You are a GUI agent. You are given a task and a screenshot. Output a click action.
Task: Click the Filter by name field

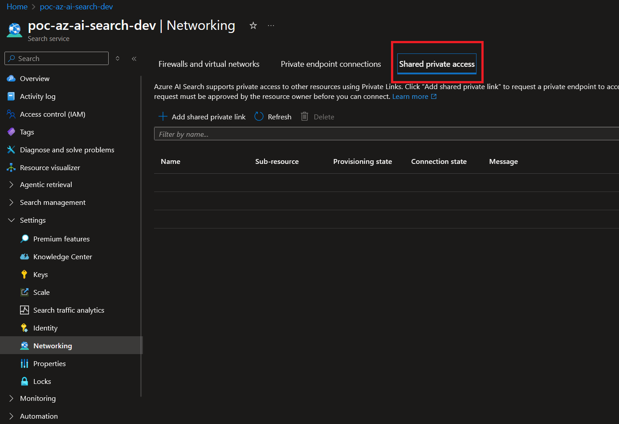click(x=387, y=134)
